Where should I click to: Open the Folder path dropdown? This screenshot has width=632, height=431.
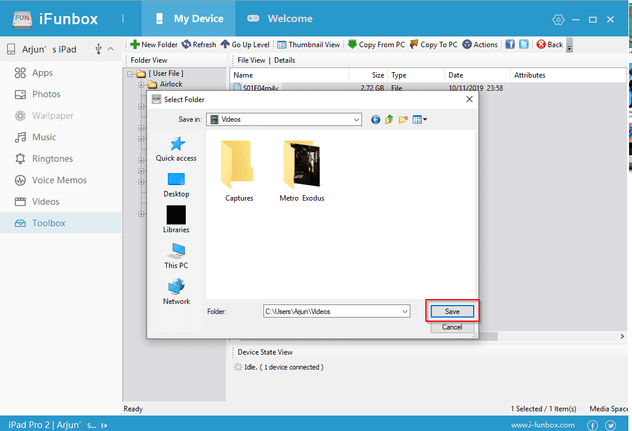404,312
